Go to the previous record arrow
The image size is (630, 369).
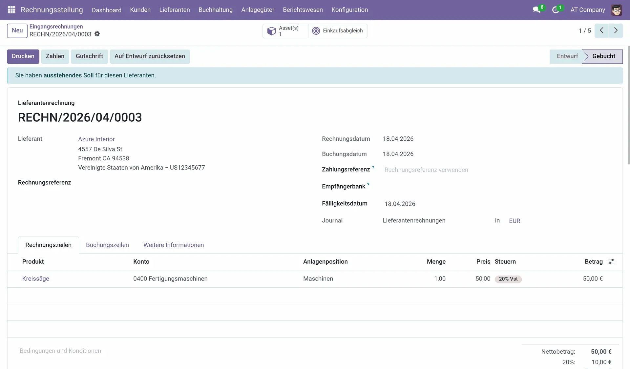[x=601, y=31]
